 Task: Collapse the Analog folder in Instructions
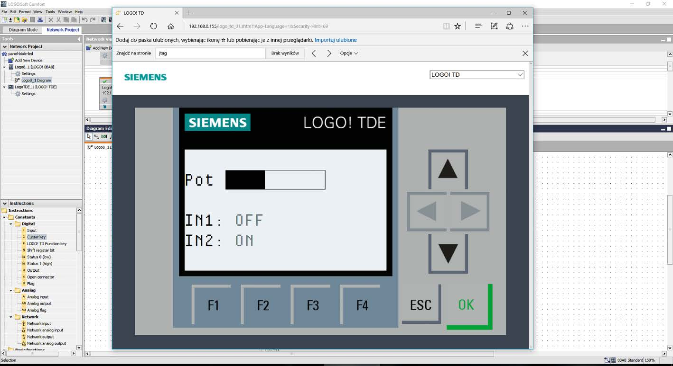click(x=11, y=290)
